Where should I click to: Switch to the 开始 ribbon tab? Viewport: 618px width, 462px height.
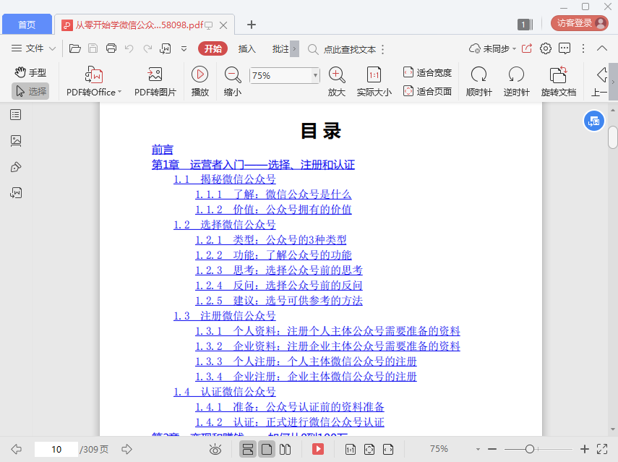pos(213,48)
